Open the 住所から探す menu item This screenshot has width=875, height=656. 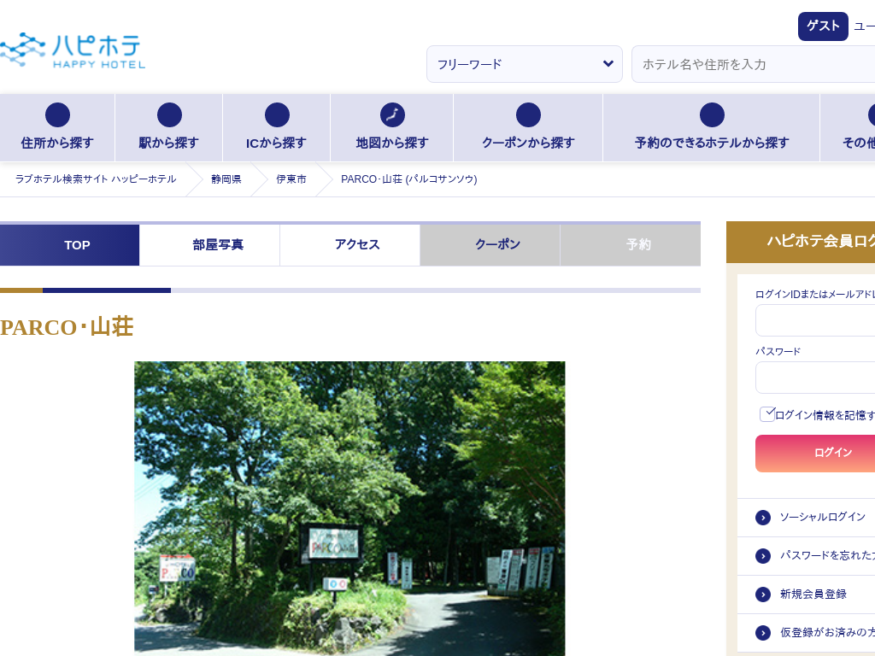pos(57,128)
